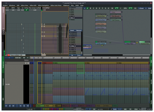Click the Insert button in the playlist
Viewport: 154px width, 112px height.
[72, 30]
